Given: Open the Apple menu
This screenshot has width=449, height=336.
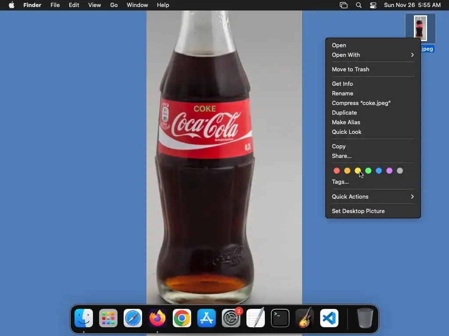Looking at the screenshot, I should click(11, 5).
